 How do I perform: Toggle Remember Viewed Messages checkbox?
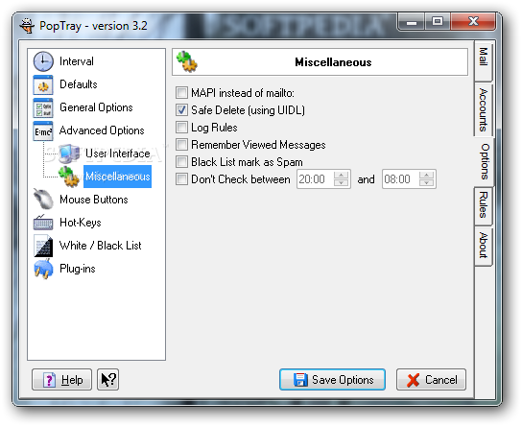point(181,145)
